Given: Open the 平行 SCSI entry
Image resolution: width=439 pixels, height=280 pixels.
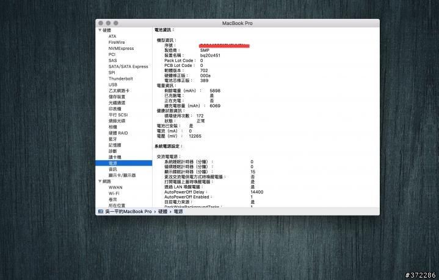Looking at the screenshot, I should point(118,115).
